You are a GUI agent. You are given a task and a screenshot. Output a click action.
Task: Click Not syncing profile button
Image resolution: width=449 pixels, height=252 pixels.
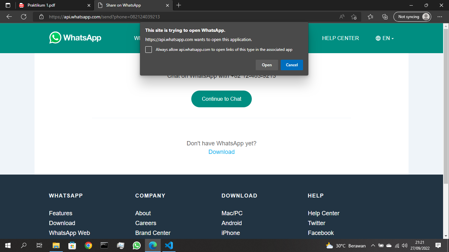coord(412,17)
